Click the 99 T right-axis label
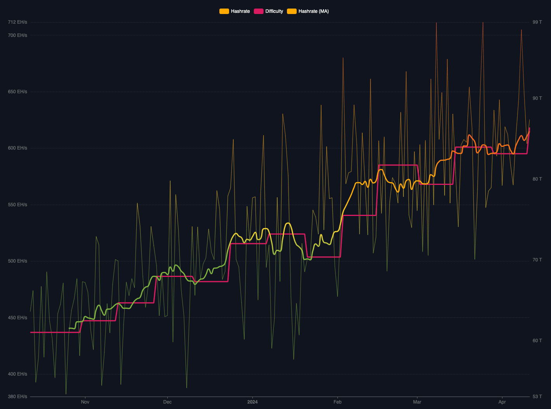 pos(537,22)
